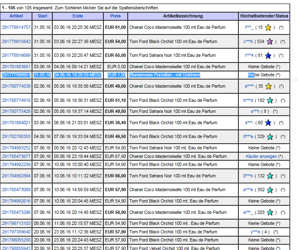This screenshot has height=250, width=298.
Task: Open article number 291786713103
Action: coord(16,223)
